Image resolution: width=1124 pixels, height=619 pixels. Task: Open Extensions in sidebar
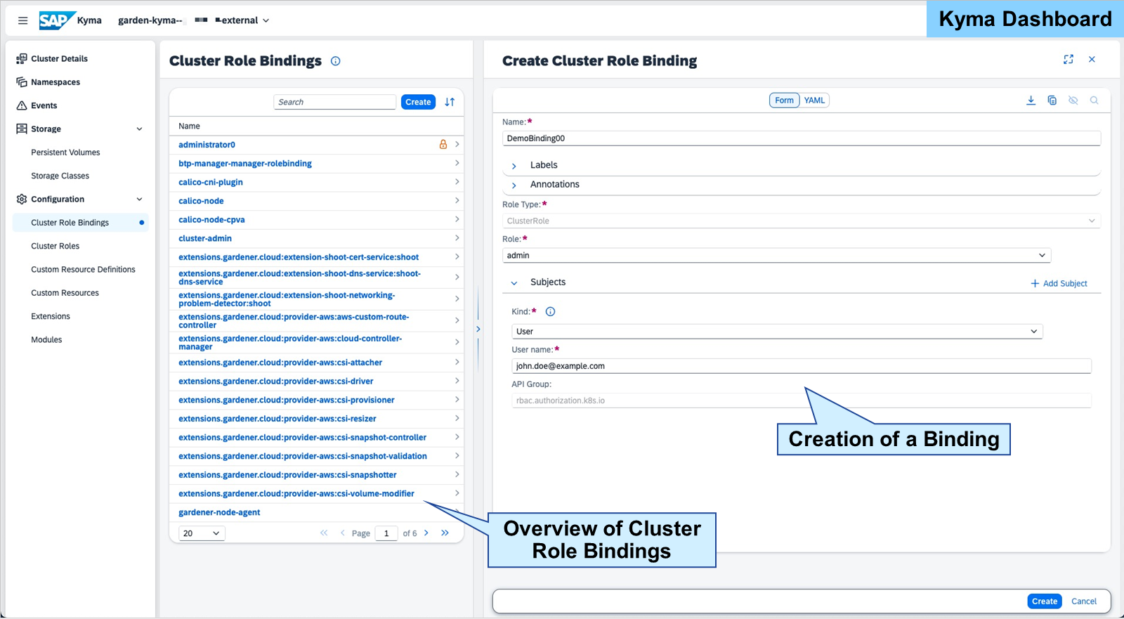coord(51,316)
